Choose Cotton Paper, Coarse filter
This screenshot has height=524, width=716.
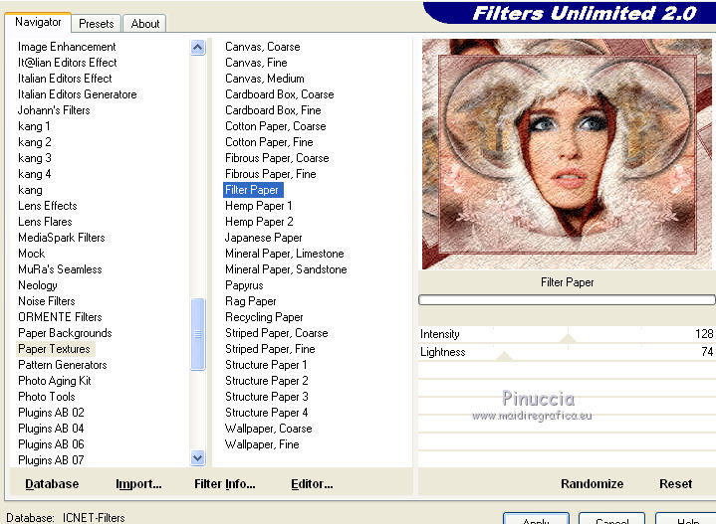276,126
